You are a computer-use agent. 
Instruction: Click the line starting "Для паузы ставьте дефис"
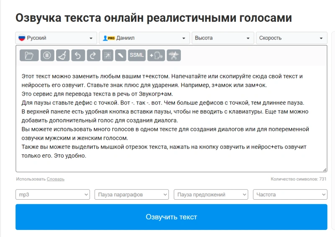pyautogui.click(x=162, y=103)
